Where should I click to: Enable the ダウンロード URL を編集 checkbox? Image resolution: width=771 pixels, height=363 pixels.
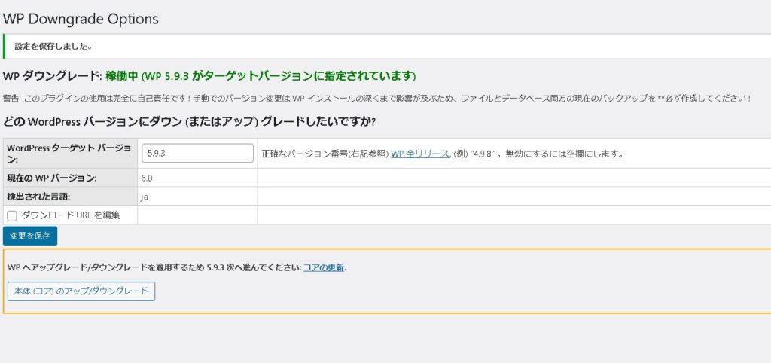click(12, 216)
